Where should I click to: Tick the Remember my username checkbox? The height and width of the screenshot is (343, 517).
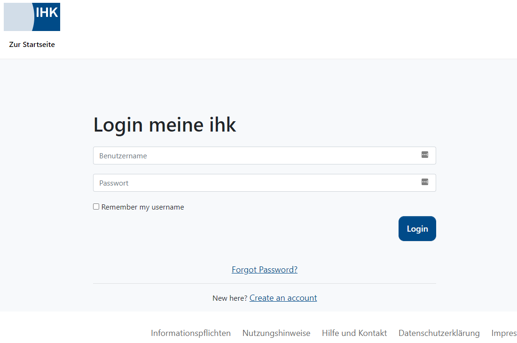(96, 207)
